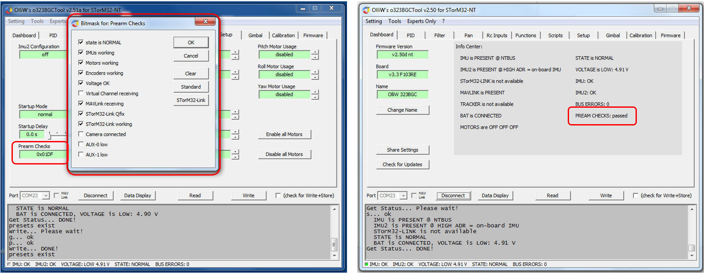Viewport: 706px width, 274px height.
Task: Click the Name field showing OlliW 323BGC
Action: tap(402, 94)
